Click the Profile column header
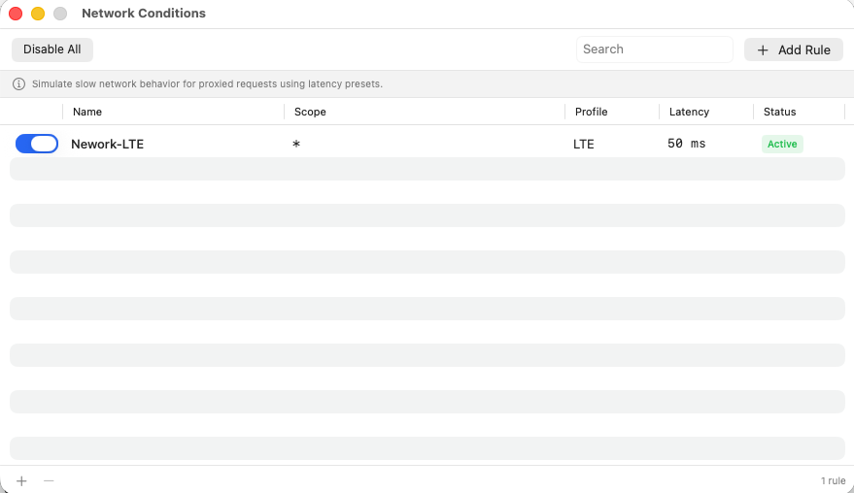This screenshot has width=854, height=493. tap(591, 112)
